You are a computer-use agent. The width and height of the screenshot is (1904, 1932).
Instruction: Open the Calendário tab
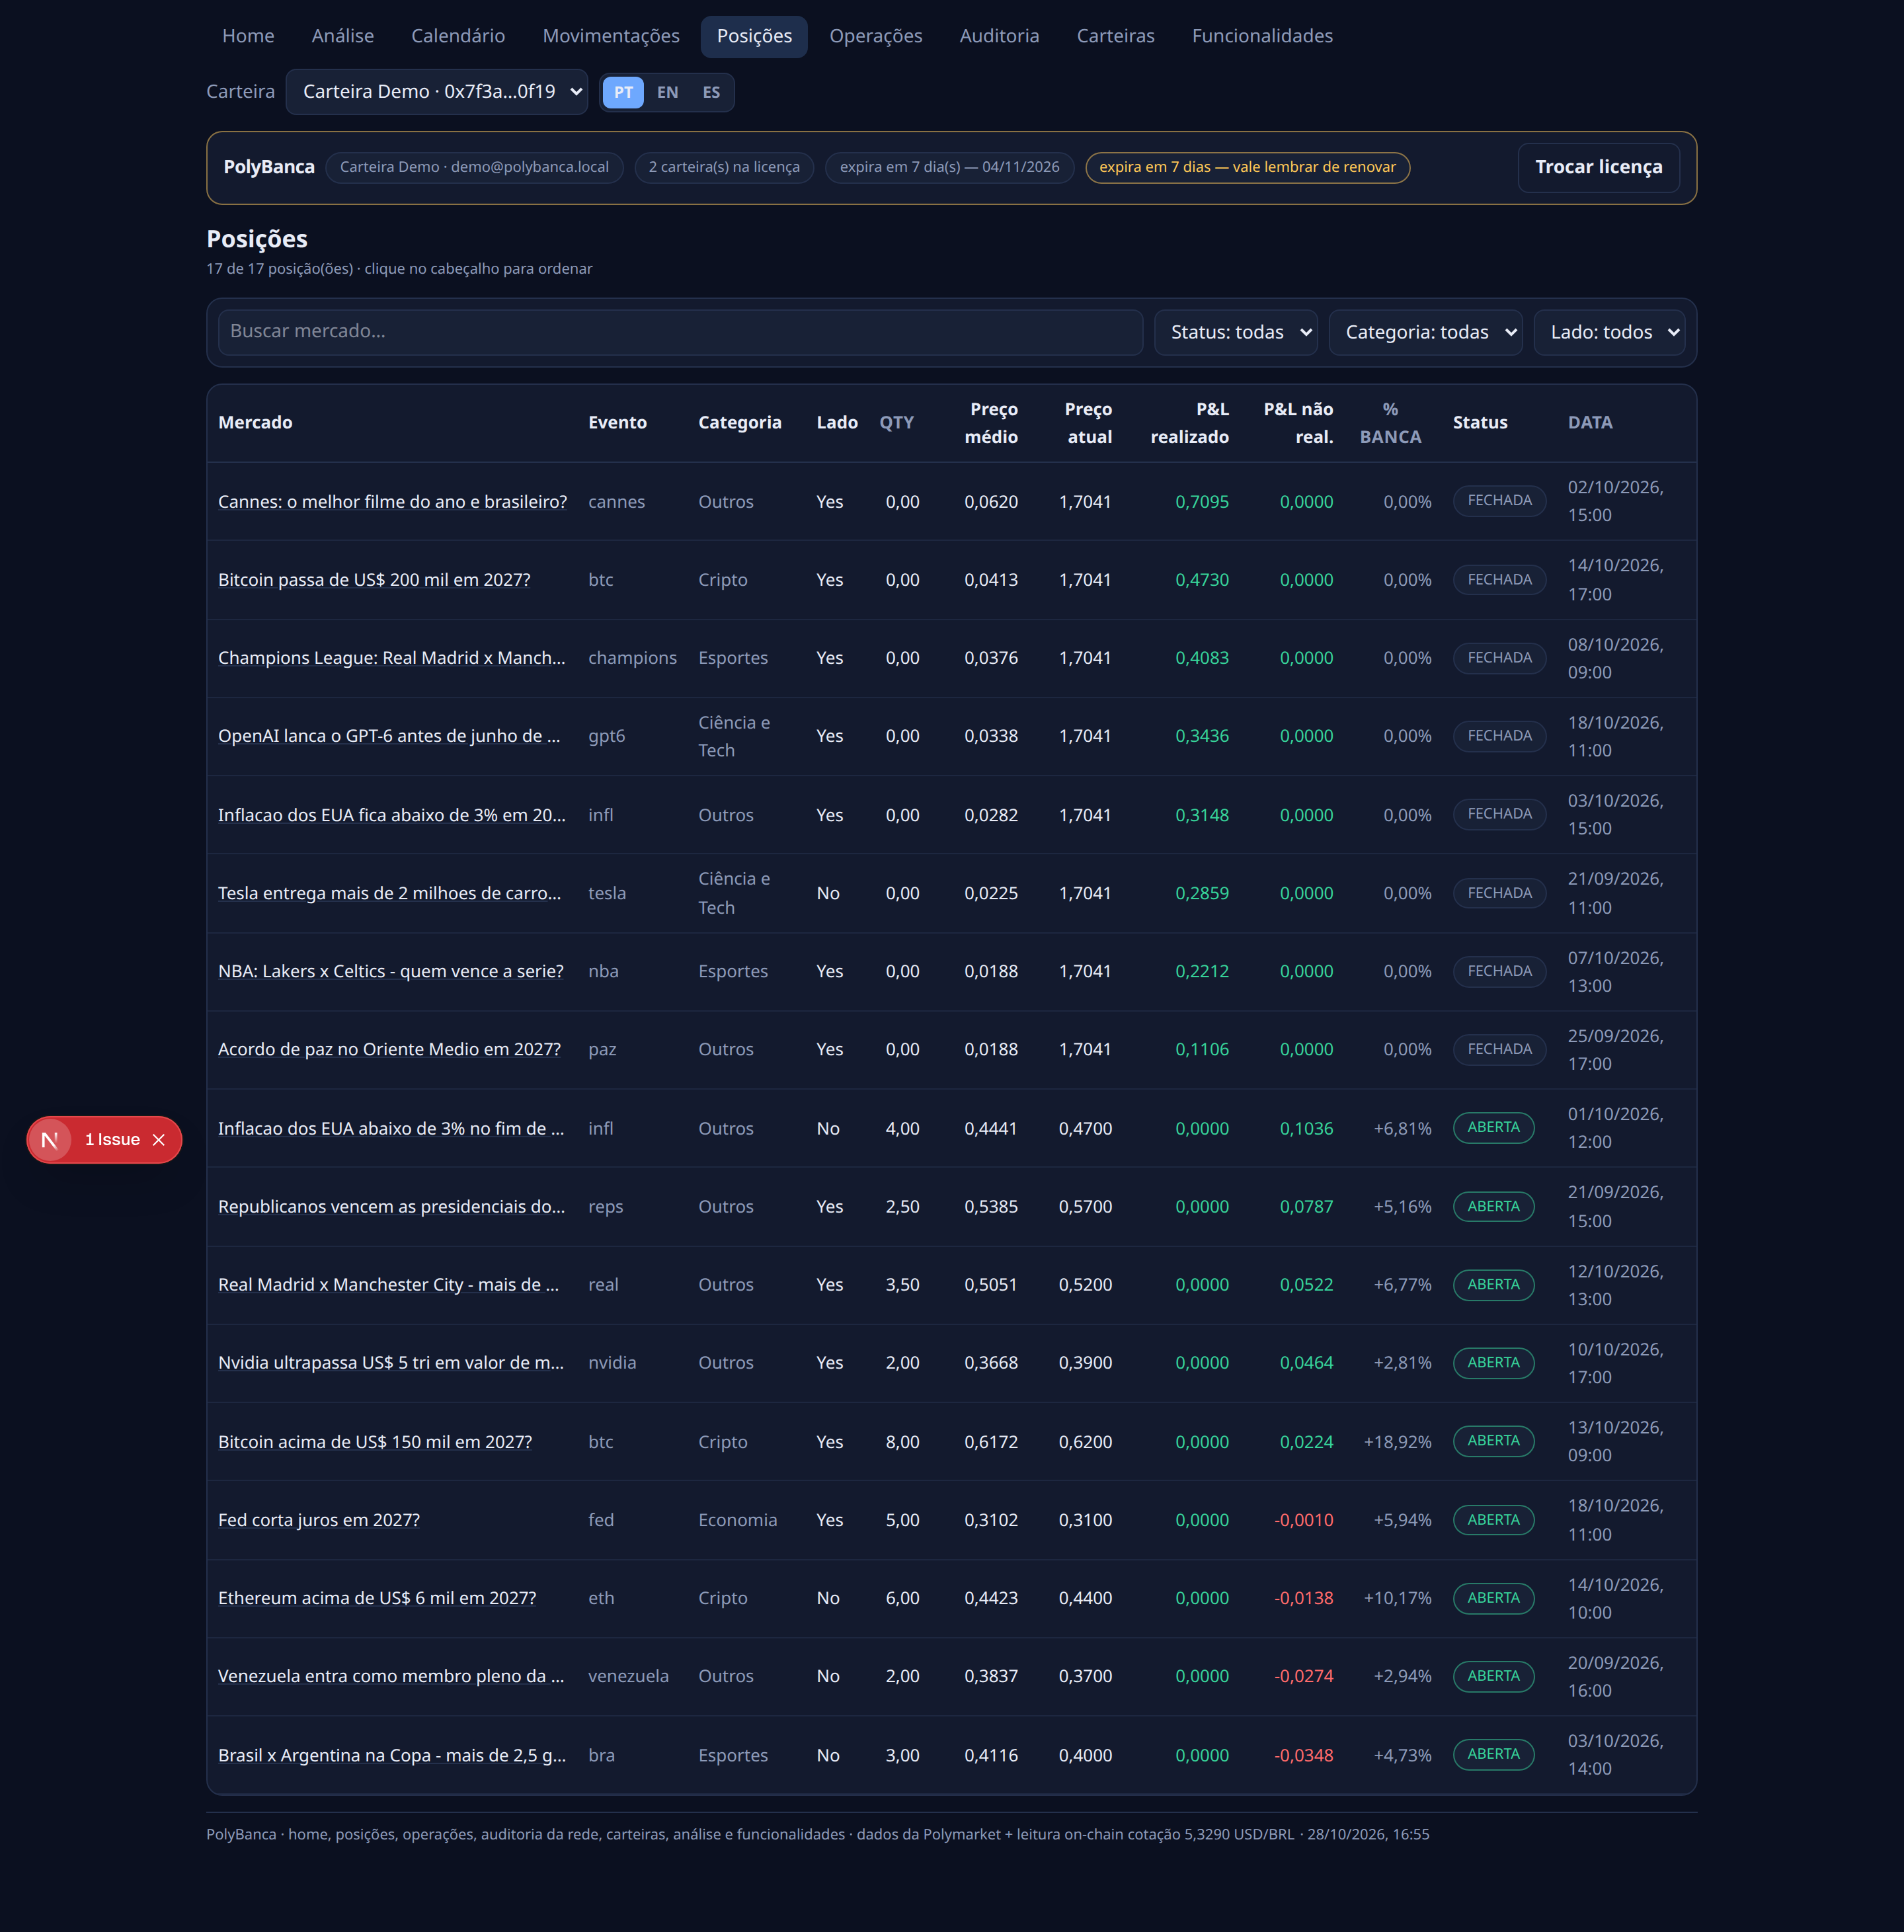pyautogui.click(x=458, y=36)
